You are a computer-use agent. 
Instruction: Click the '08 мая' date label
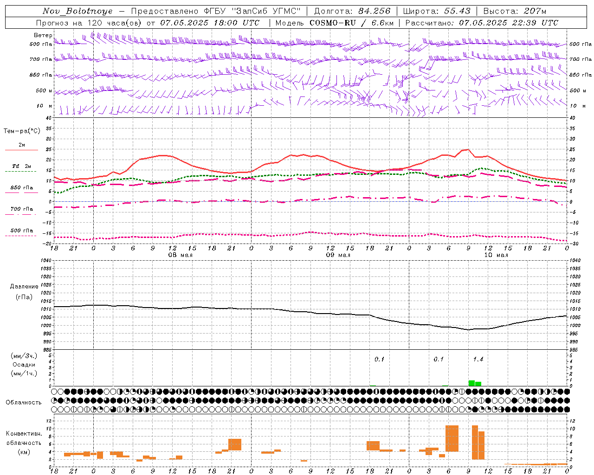point(180,255)
